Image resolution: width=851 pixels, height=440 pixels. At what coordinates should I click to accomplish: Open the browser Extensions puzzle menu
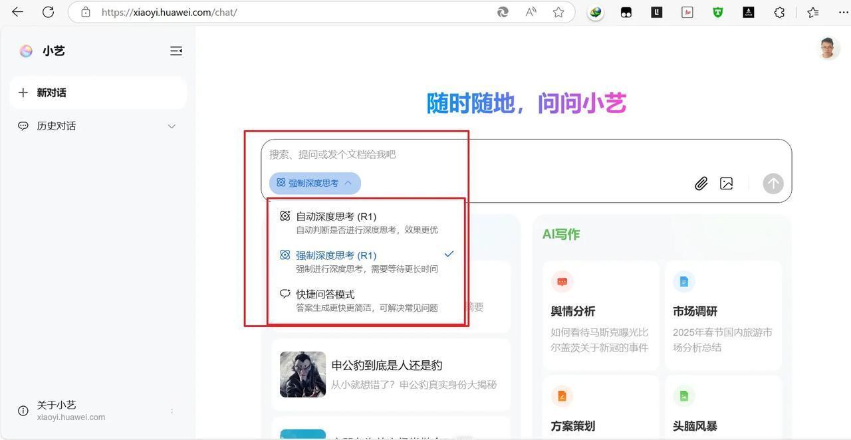click(x=779, y=12)
